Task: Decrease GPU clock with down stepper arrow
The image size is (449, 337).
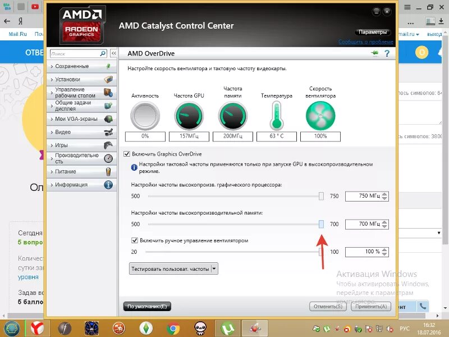Action: (384, 198)
